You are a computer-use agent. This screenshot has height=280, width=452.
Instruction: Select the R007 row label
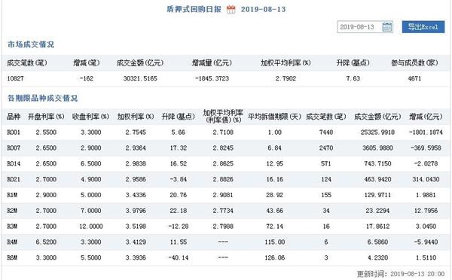pyautogui.click(x=14, y=148)
